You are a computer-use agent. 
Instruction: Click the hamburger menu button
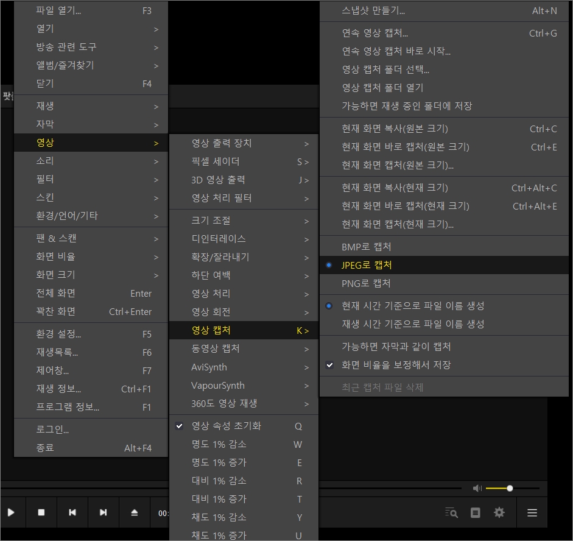tap(532, 512)
